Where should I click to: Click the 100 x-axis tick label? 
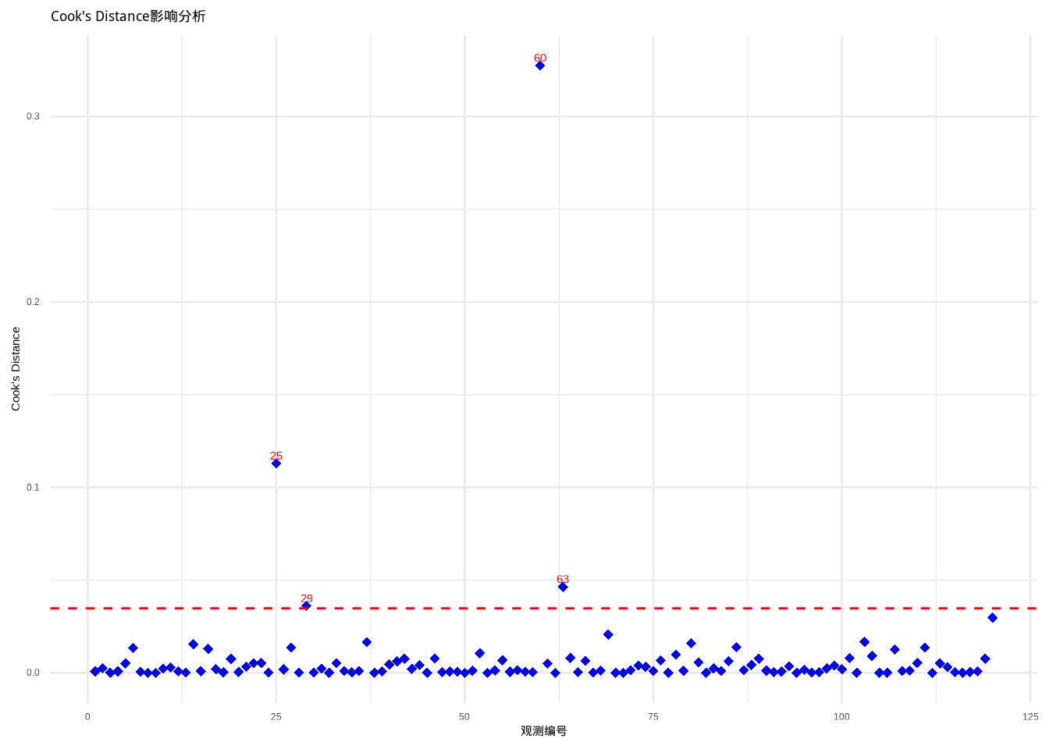pyautogui.click(x=841, y=716)
